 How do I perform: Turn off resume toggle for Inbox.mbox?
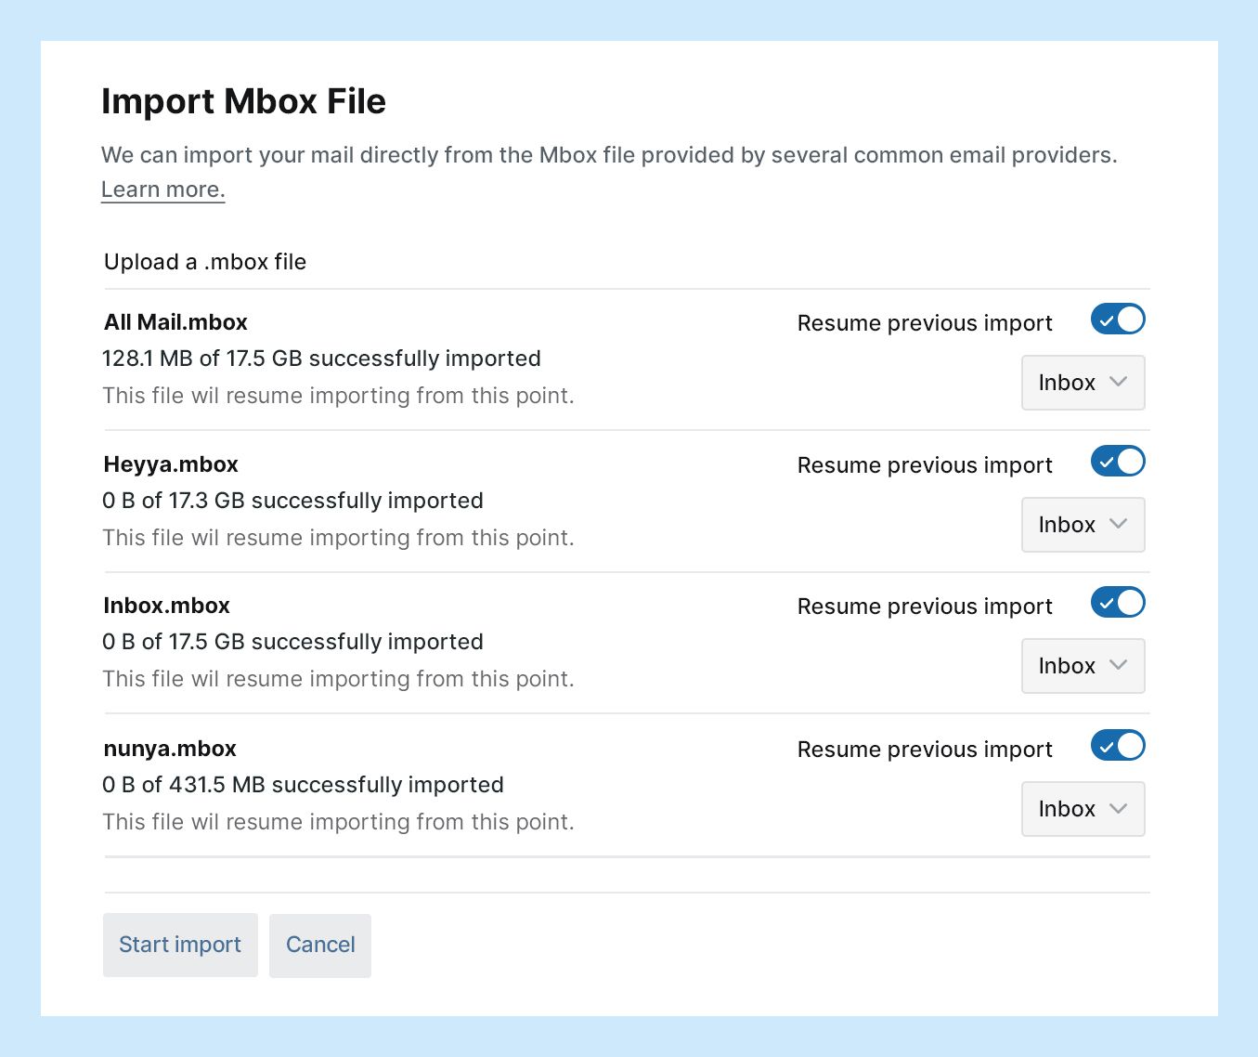(x=1117, y=603)
